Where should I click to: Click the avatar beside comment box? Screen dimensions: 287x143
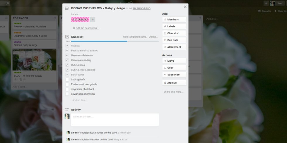pos(67,116)
